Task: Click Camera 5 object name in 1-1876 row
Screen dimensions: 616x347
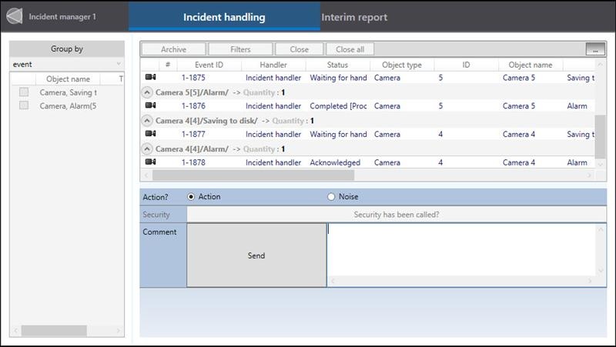Action: tap(518, 105)
